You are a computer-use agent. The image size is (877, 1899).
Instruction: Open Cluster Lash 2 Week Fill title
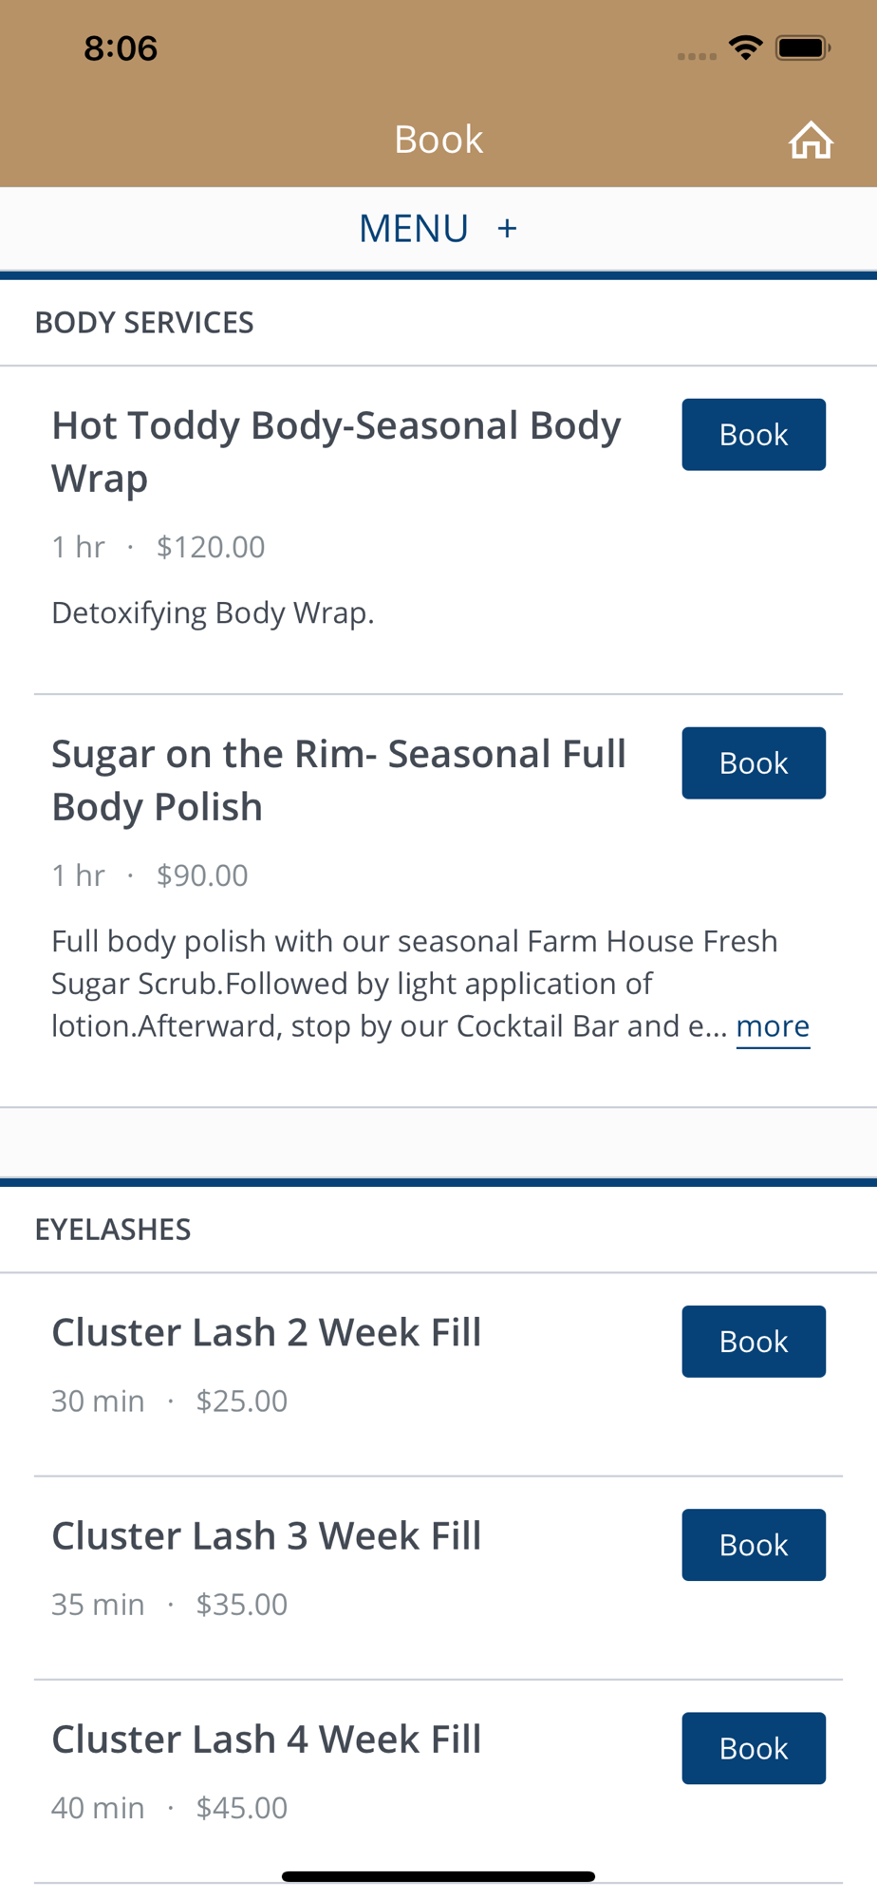point(267,1332)
